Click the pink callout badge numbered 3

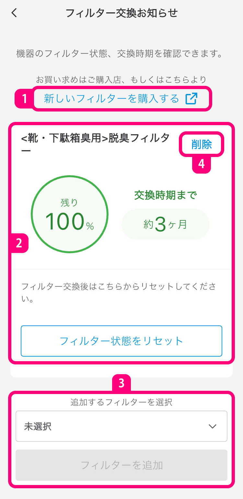click(x=121, y=383)
